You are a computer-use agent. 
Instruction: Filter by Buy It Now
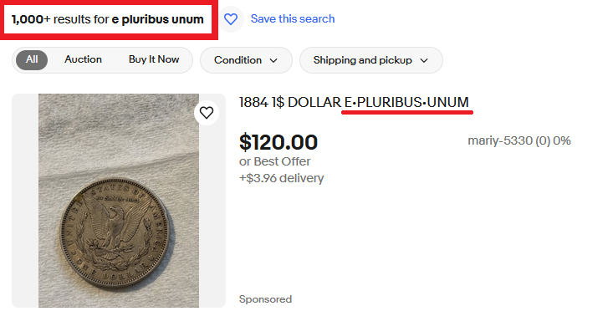pyautogui.click(x=154, y=59)
